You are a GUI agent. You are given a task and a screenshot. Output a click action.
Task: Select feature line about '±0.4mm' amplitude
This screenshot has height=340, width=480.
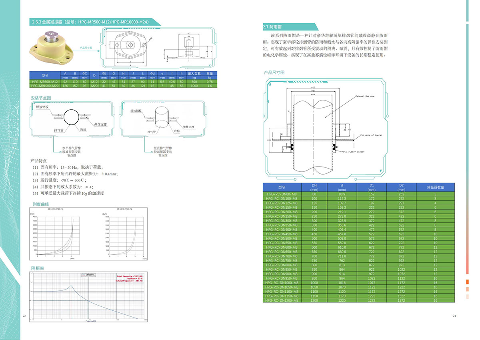76,173
